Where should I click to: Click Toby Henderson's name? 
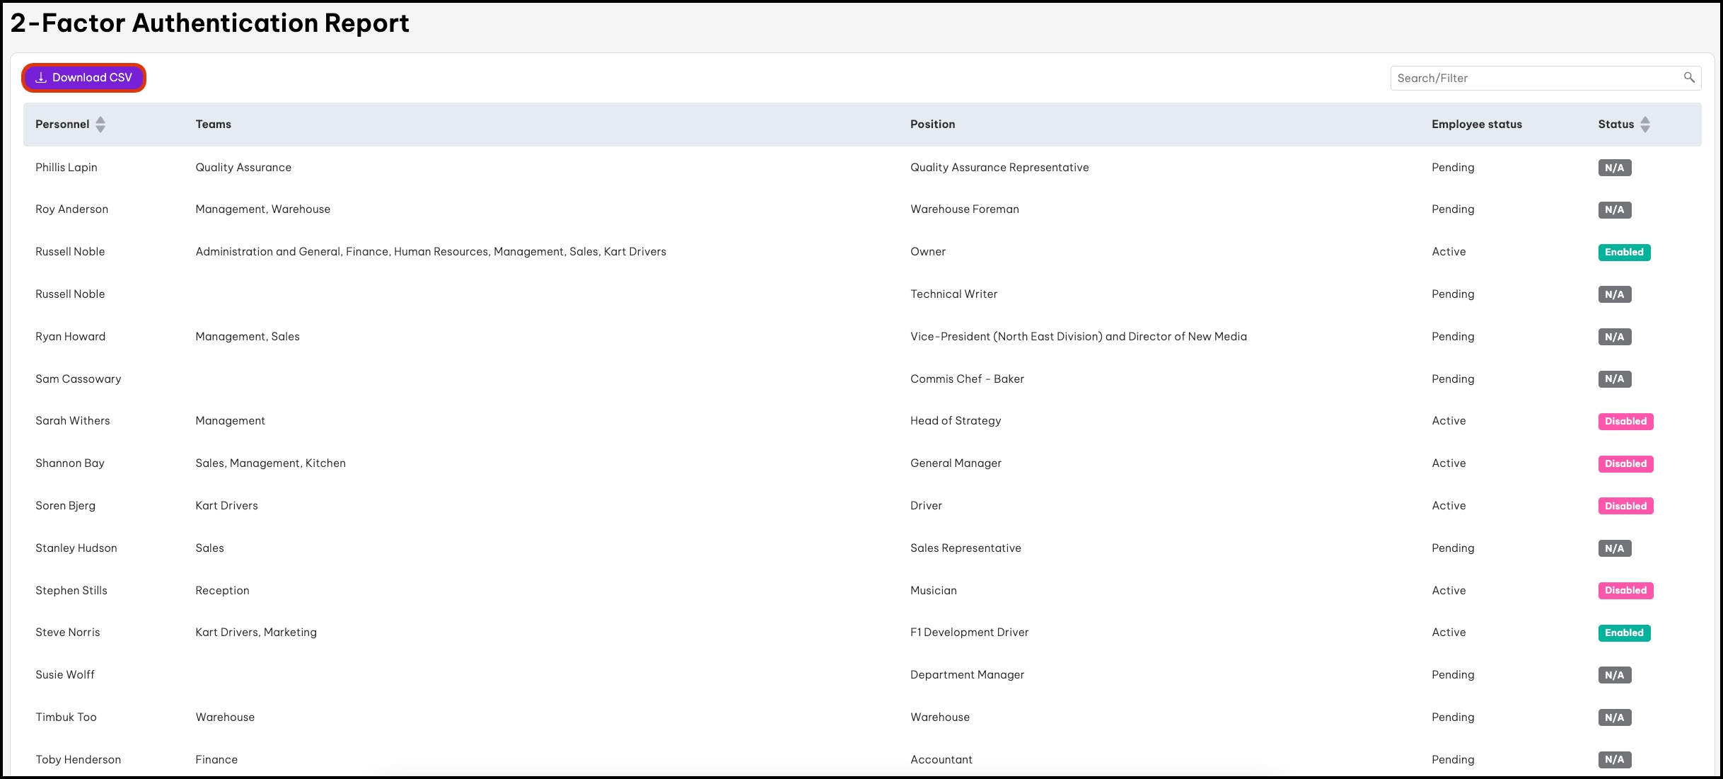point(78,760)
